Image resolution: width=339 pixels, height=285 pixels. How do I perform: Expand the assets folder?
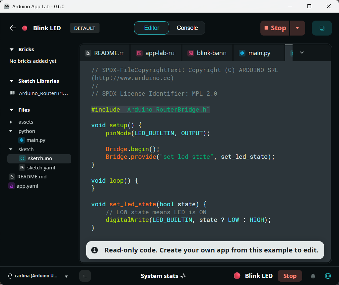point(11,122)
